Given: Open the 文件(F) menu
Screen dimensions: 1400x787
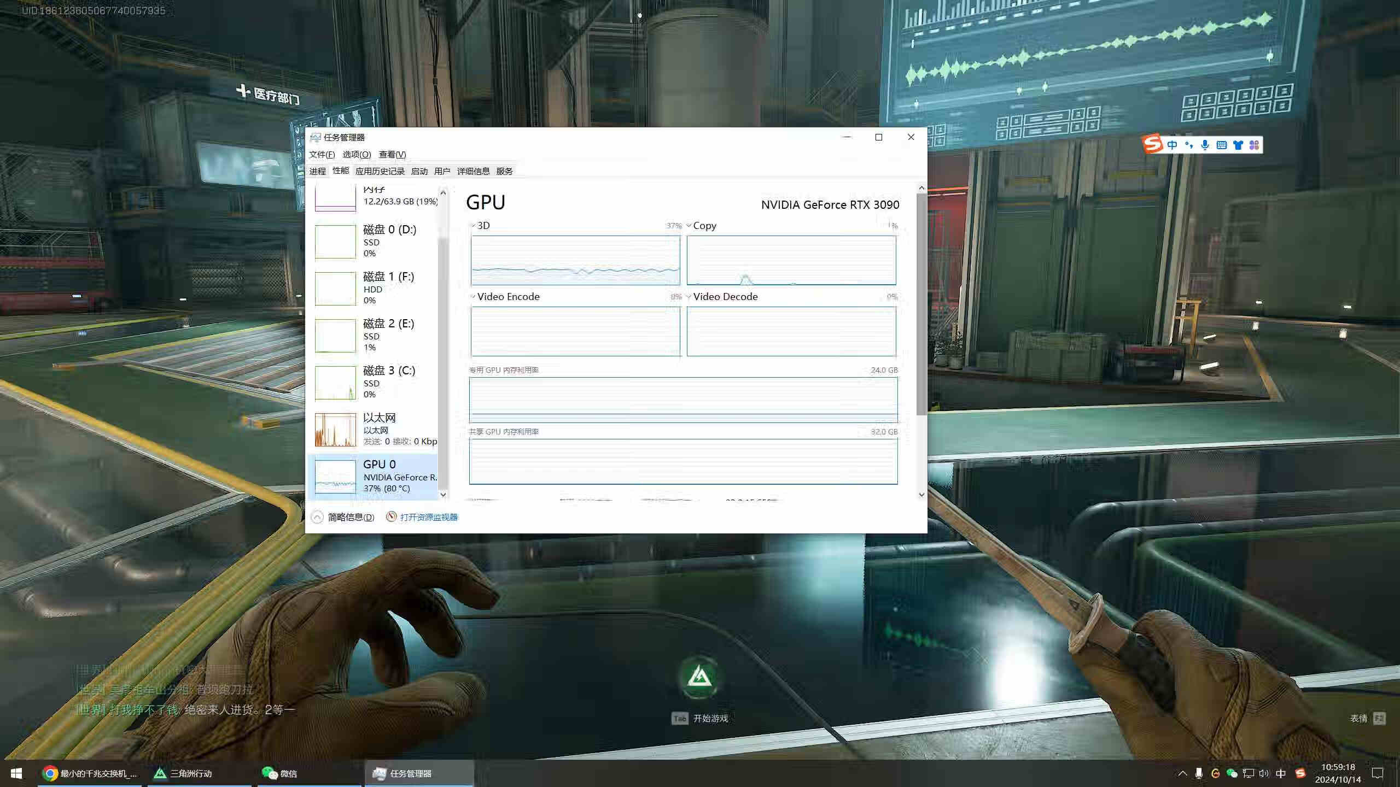Looking at the screenshot, I should [x=322, y=155].
